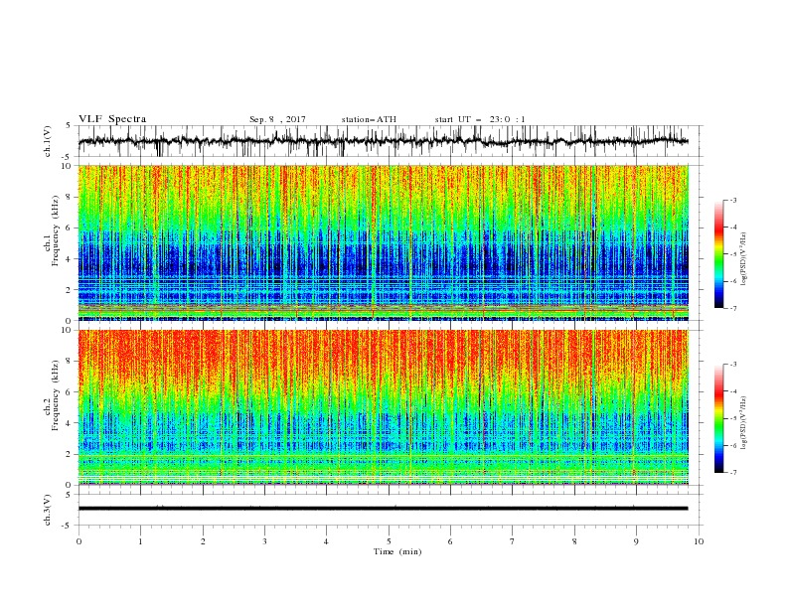The width and height of the screenshot is (787, 608).
Task: Click the flat ch.3 voltage trace
Action: (x=383, y=509)
